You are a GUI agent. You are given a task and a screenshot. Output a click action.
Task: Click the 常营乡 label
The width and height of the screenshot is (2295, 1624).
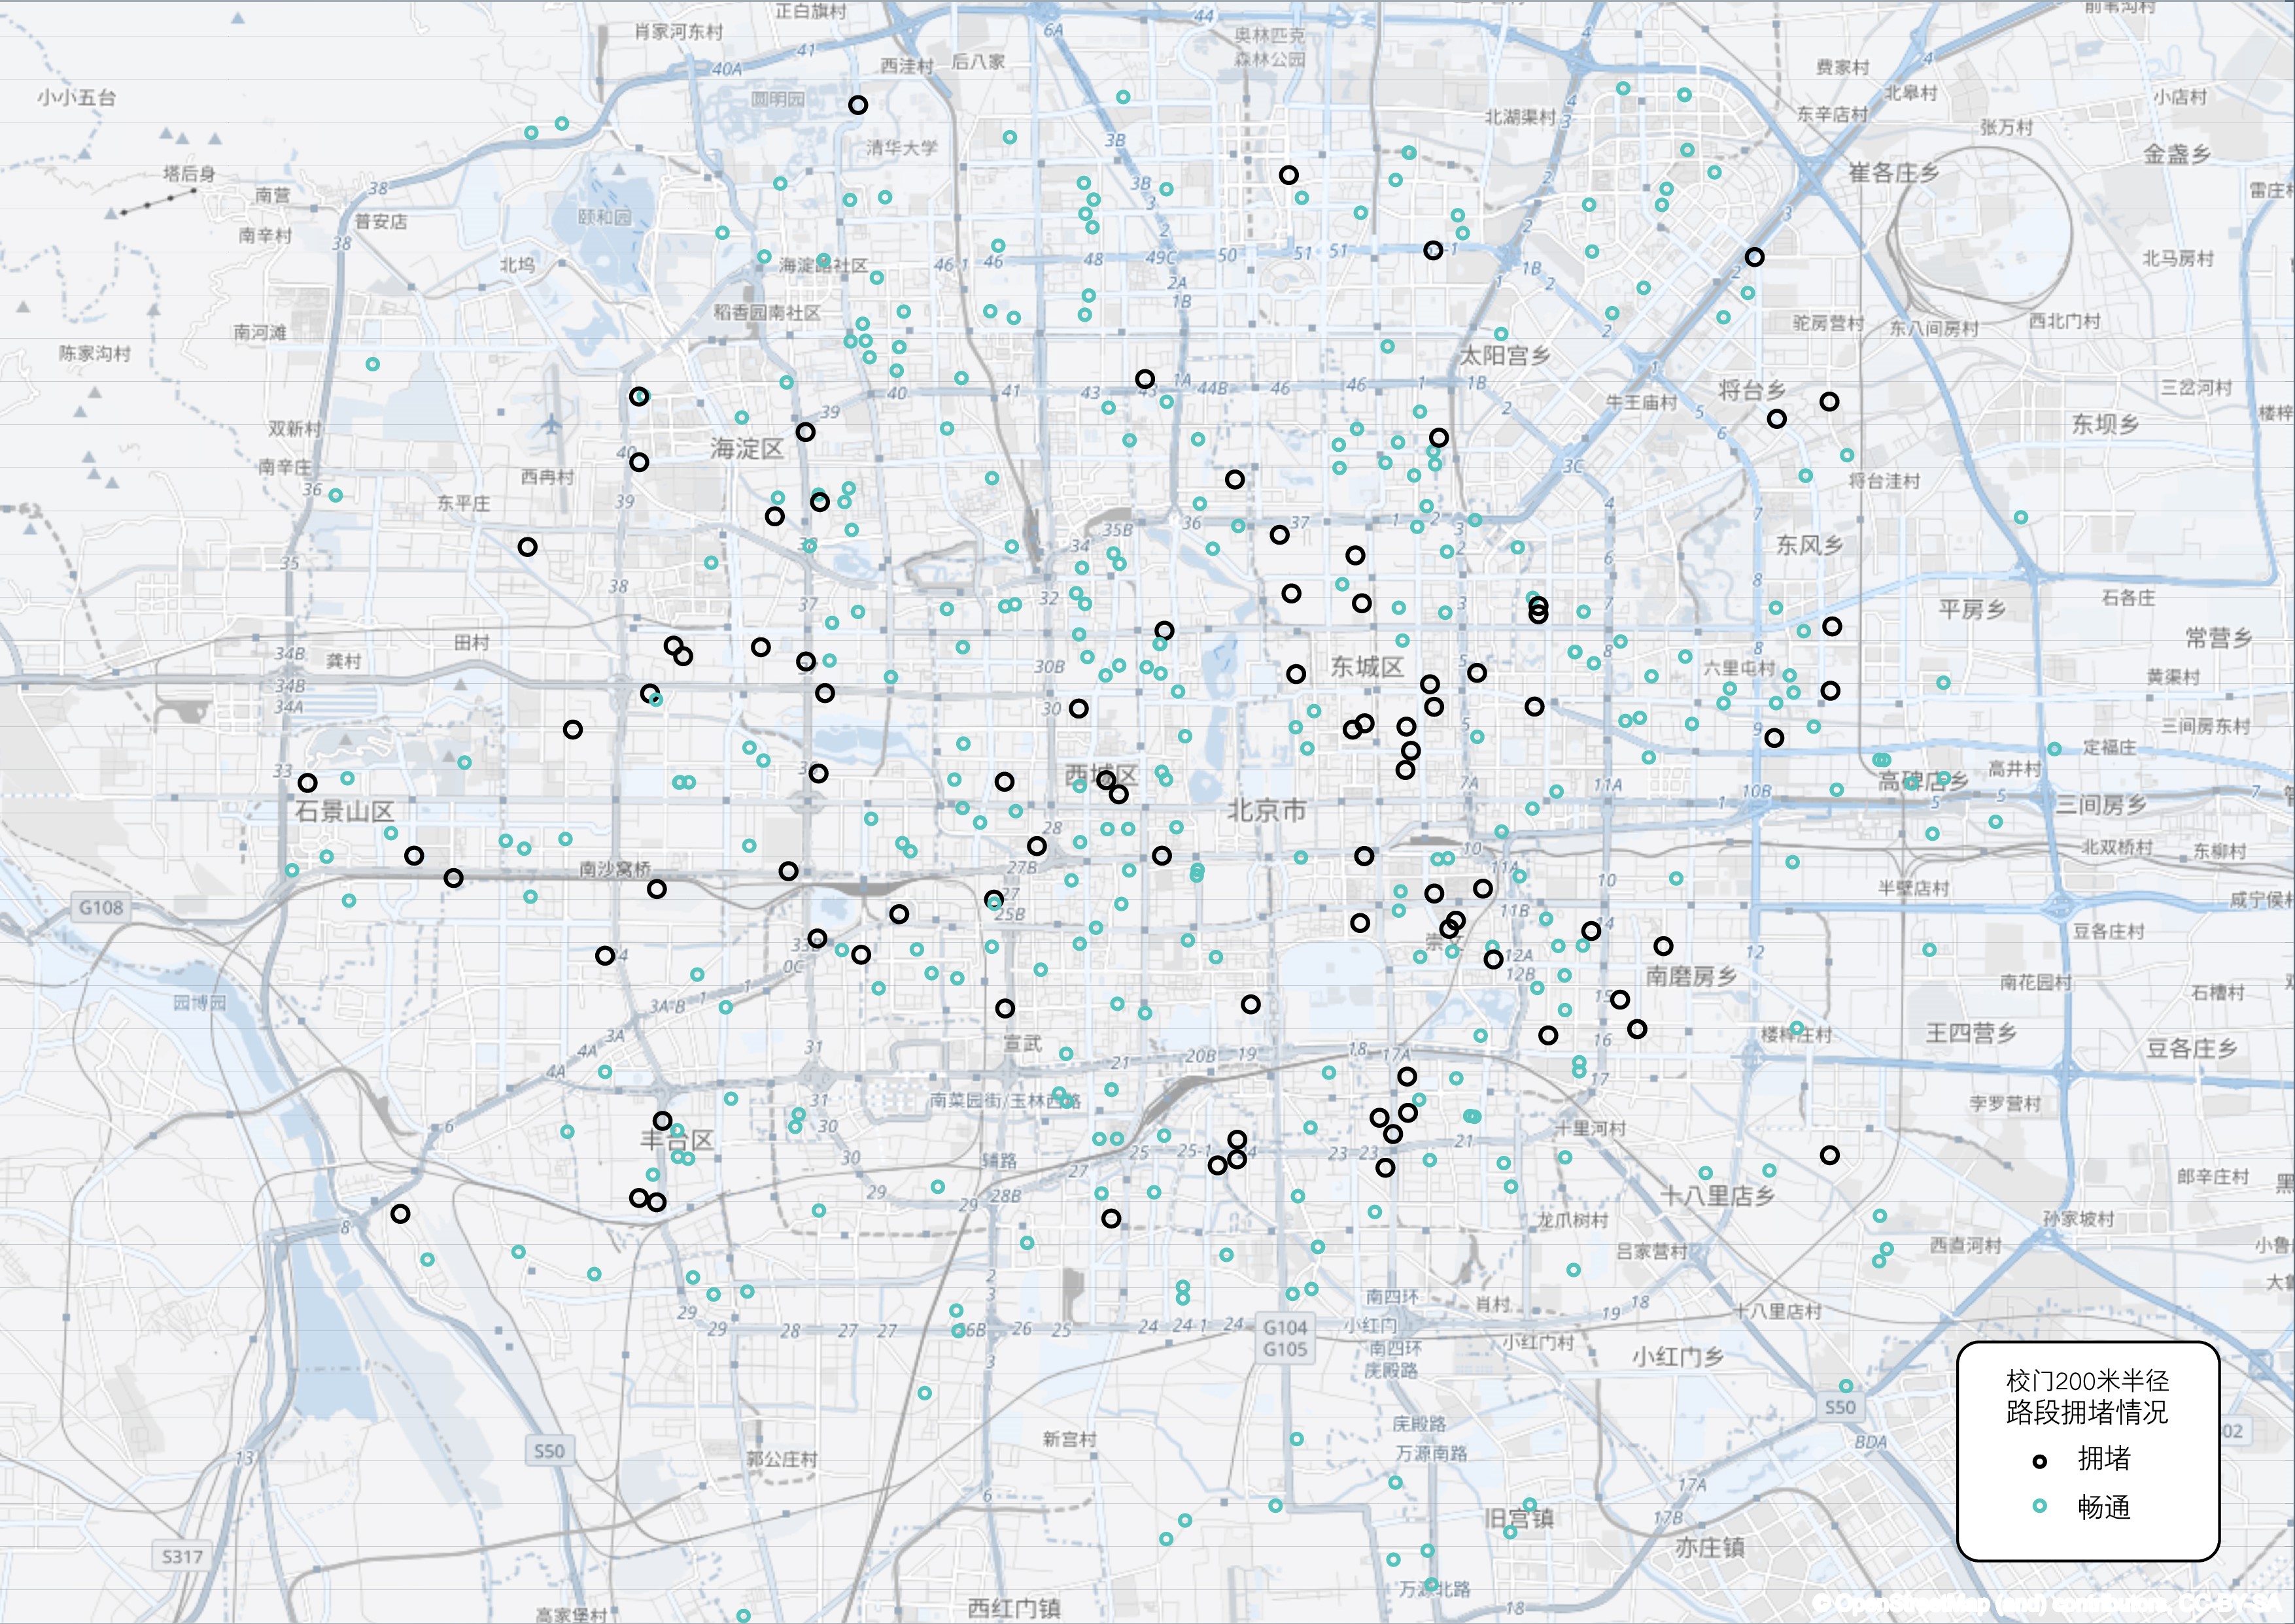point(2219,637)
